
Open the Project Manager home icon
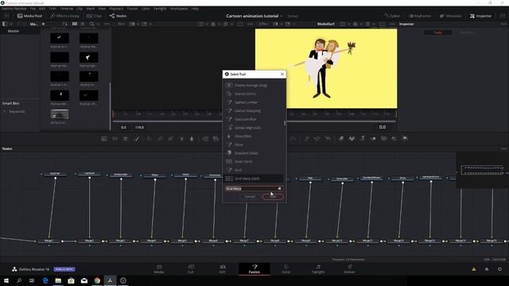[x=487, y=269]
